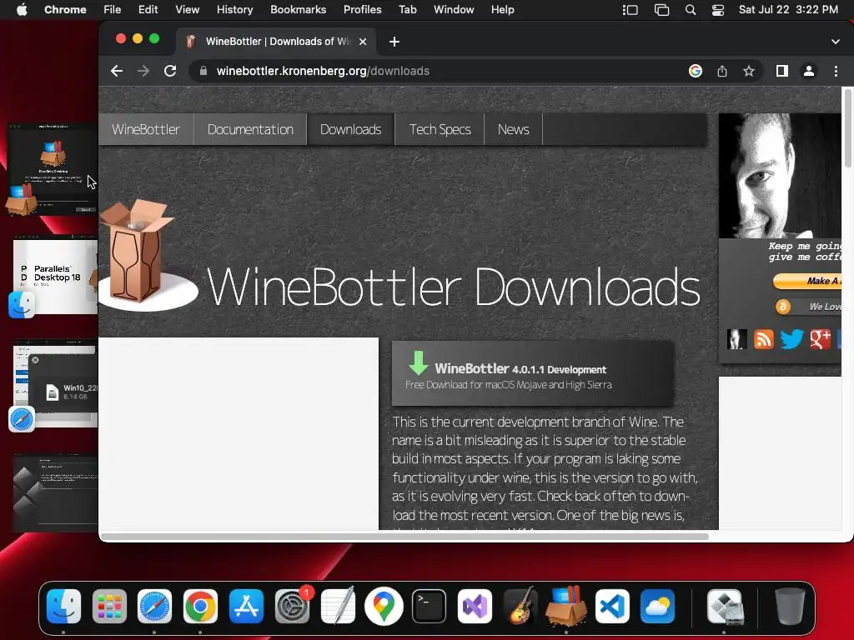Open Finder from the Dock
This screenshot has height=640, width=854.
pos(63,607)
